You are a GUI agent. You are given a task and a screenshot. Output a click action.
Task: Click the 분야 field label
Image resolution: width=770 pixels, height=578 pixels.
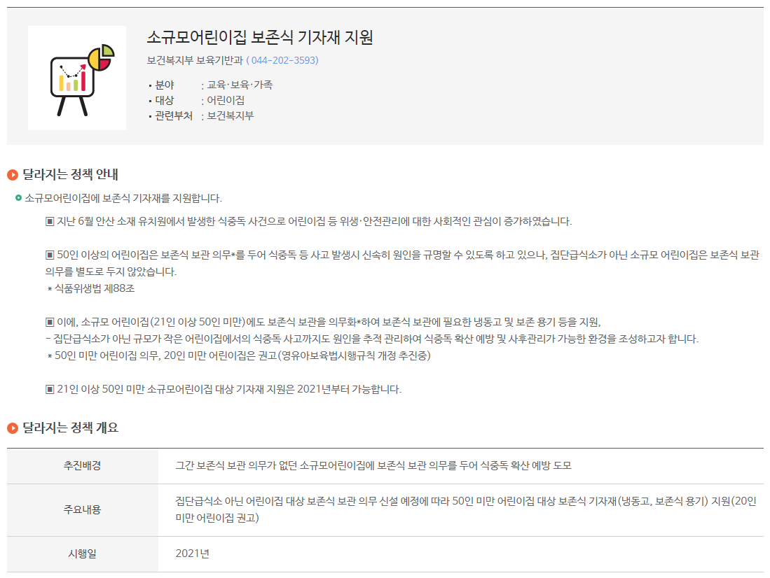165,85
